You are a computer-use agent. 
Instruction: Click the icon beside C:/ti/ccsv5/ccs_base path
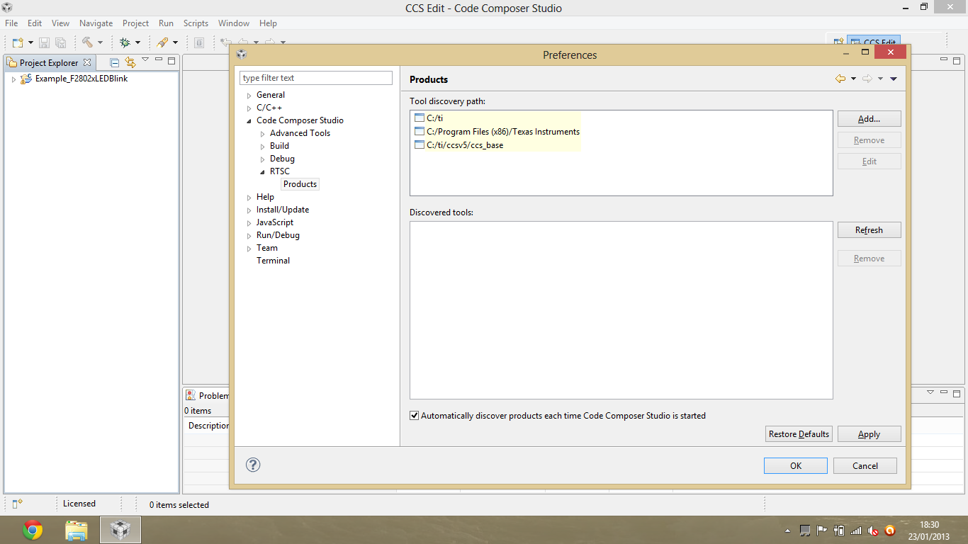pyautogui.click(x=419, y=144)
